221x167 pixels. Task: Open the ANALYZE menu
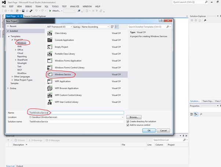tap(75, 7)
